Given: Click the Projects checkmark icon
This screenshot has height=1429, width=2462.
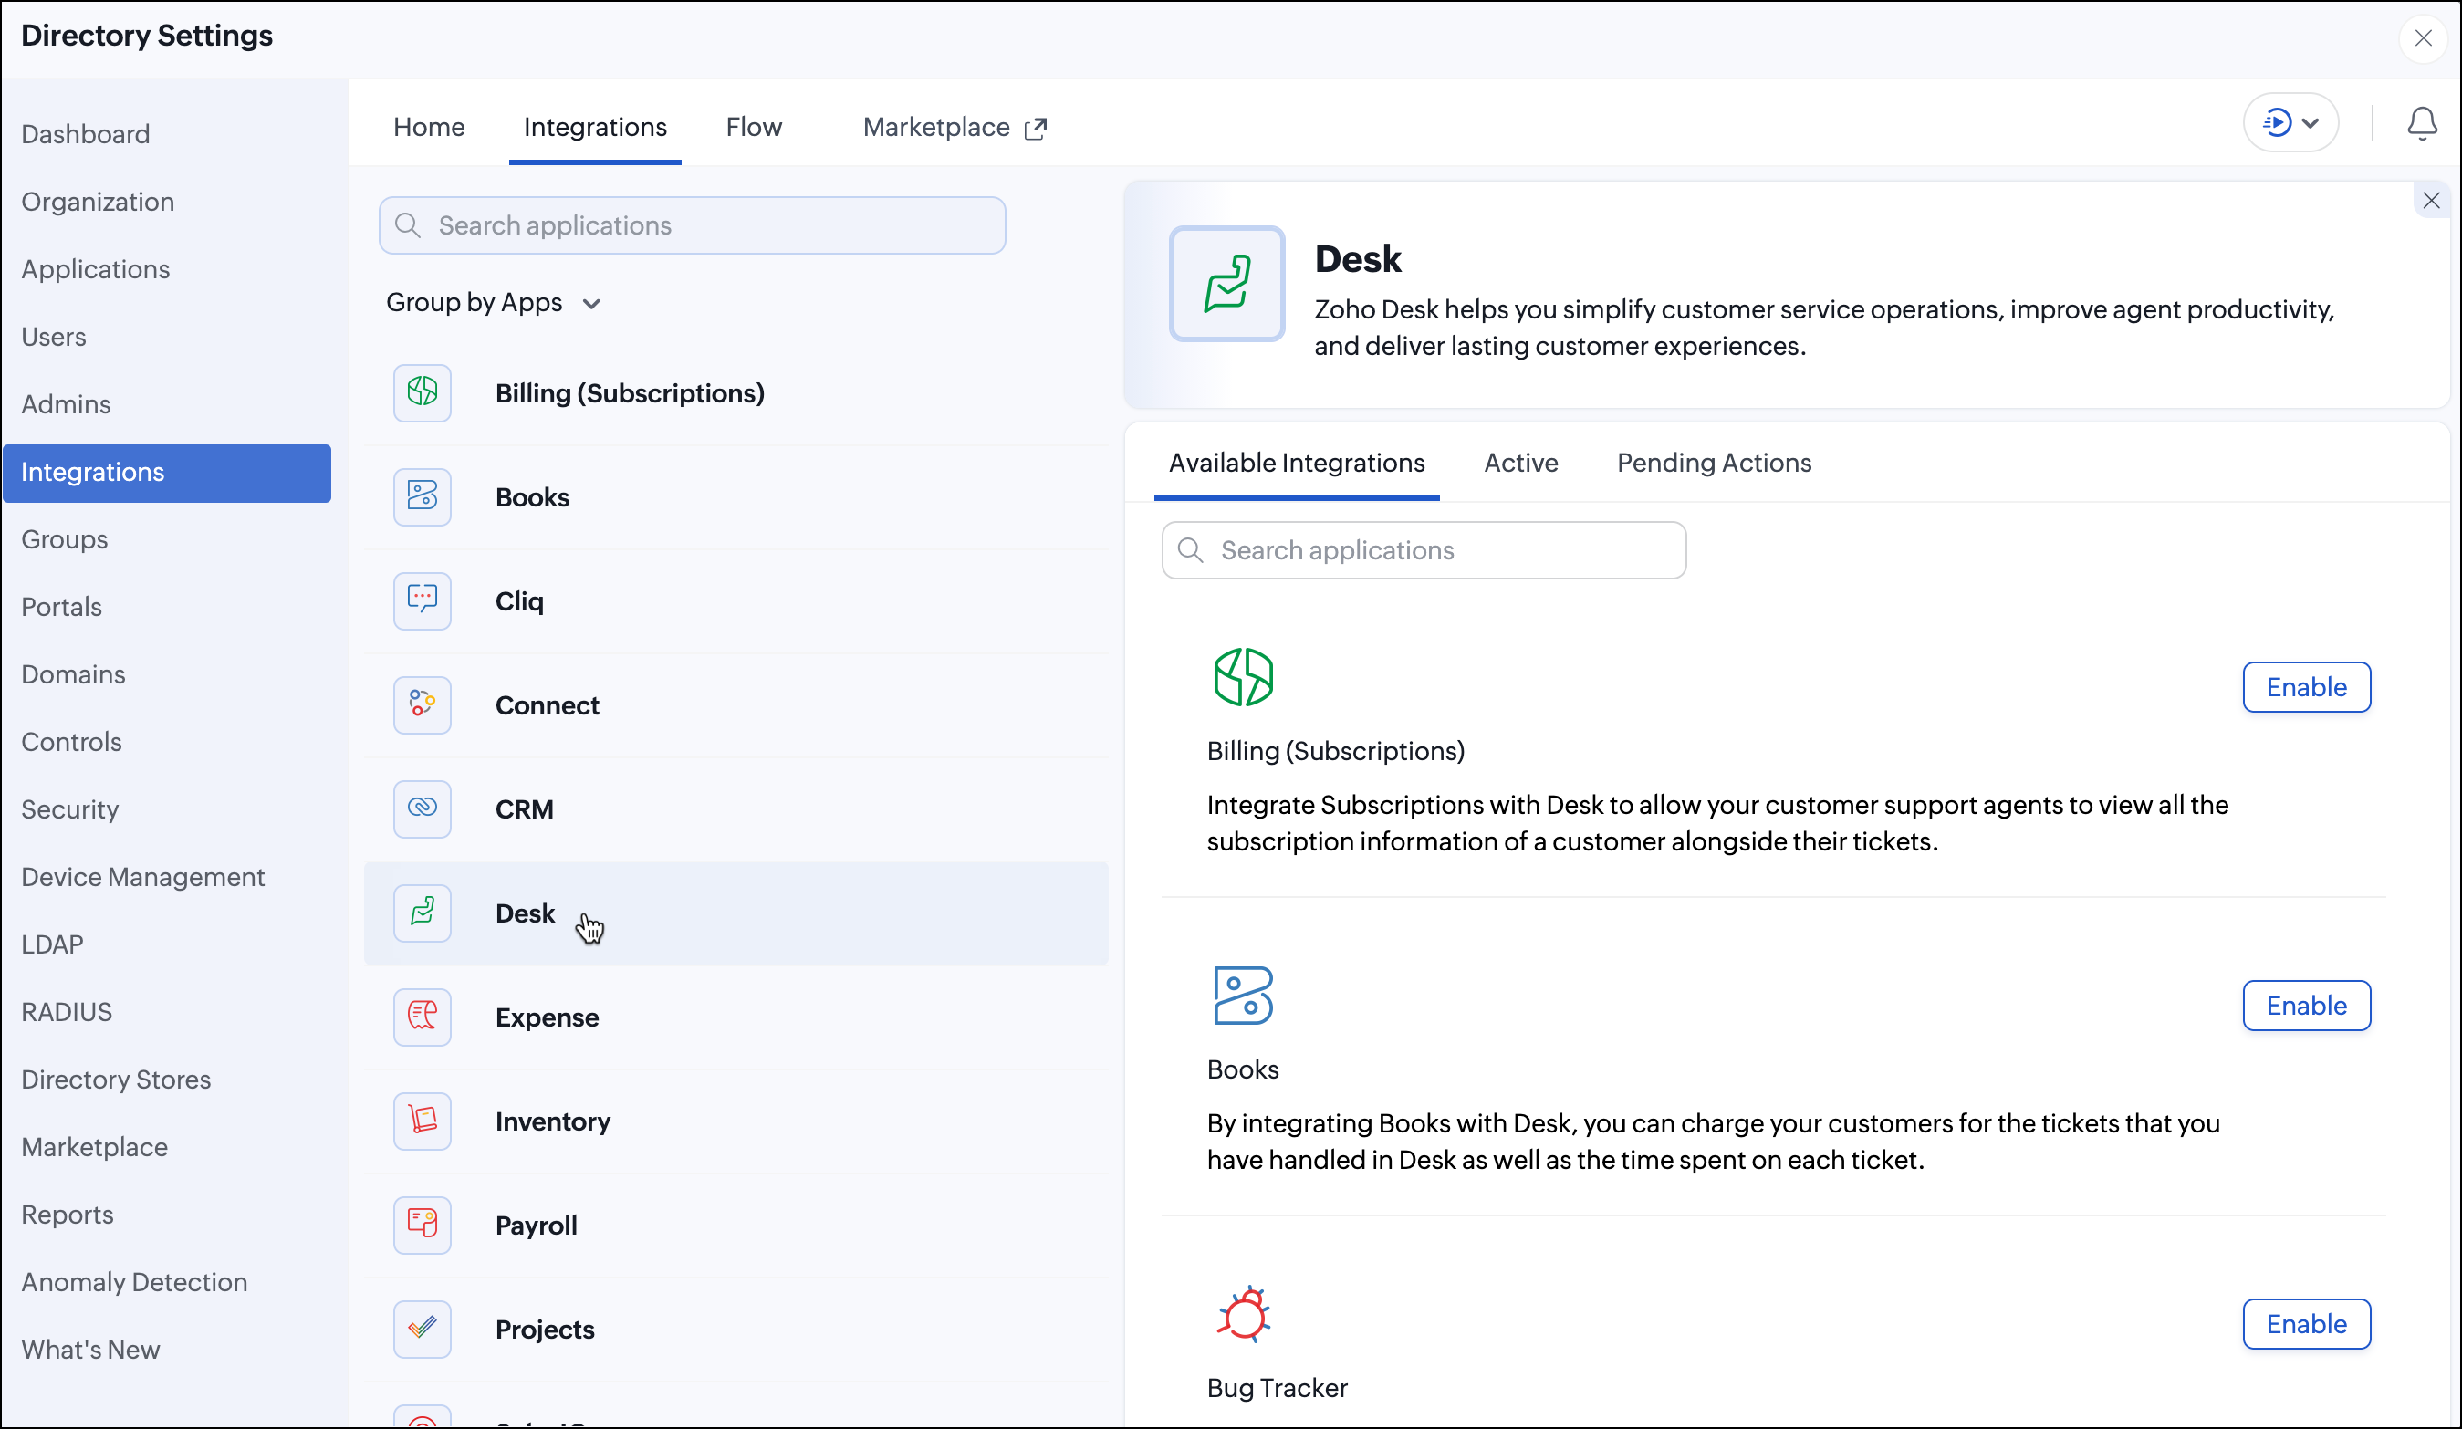Looking at the screenshot, I should point(423,1330).
